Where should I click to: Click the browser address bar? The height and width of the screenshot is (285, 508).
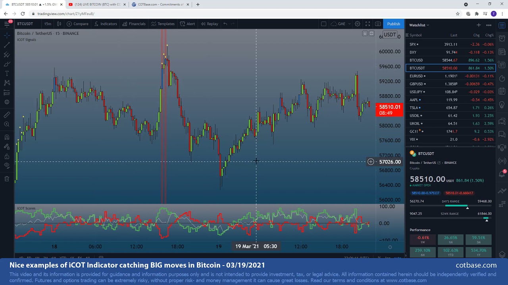click(246, 13)
